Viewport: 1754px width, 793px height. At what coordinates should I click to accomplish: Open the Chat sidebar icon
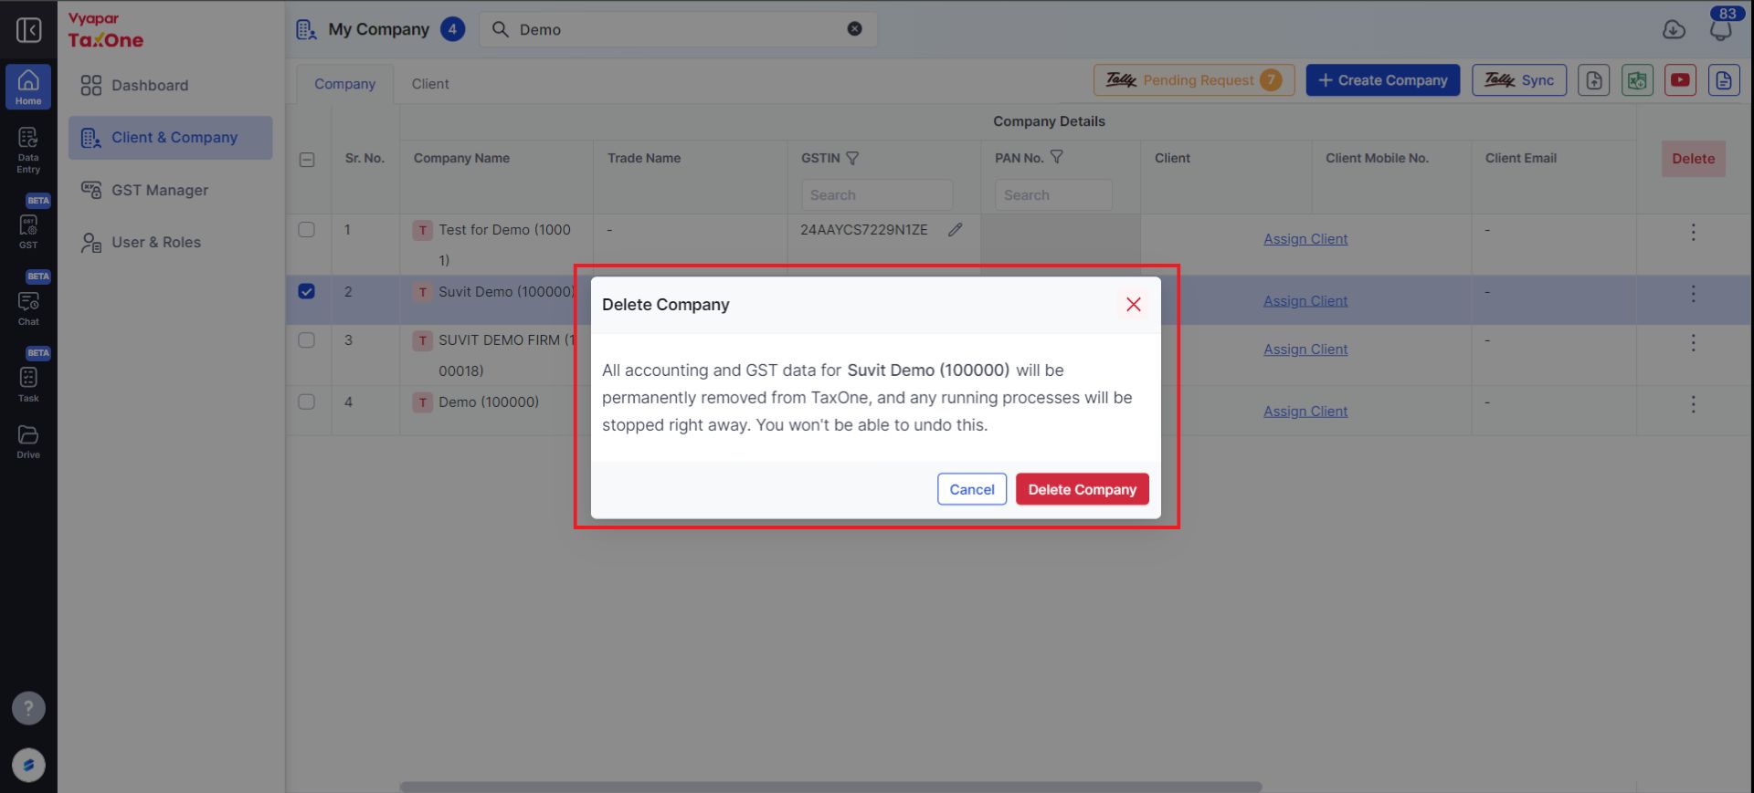tap(28, 307)
